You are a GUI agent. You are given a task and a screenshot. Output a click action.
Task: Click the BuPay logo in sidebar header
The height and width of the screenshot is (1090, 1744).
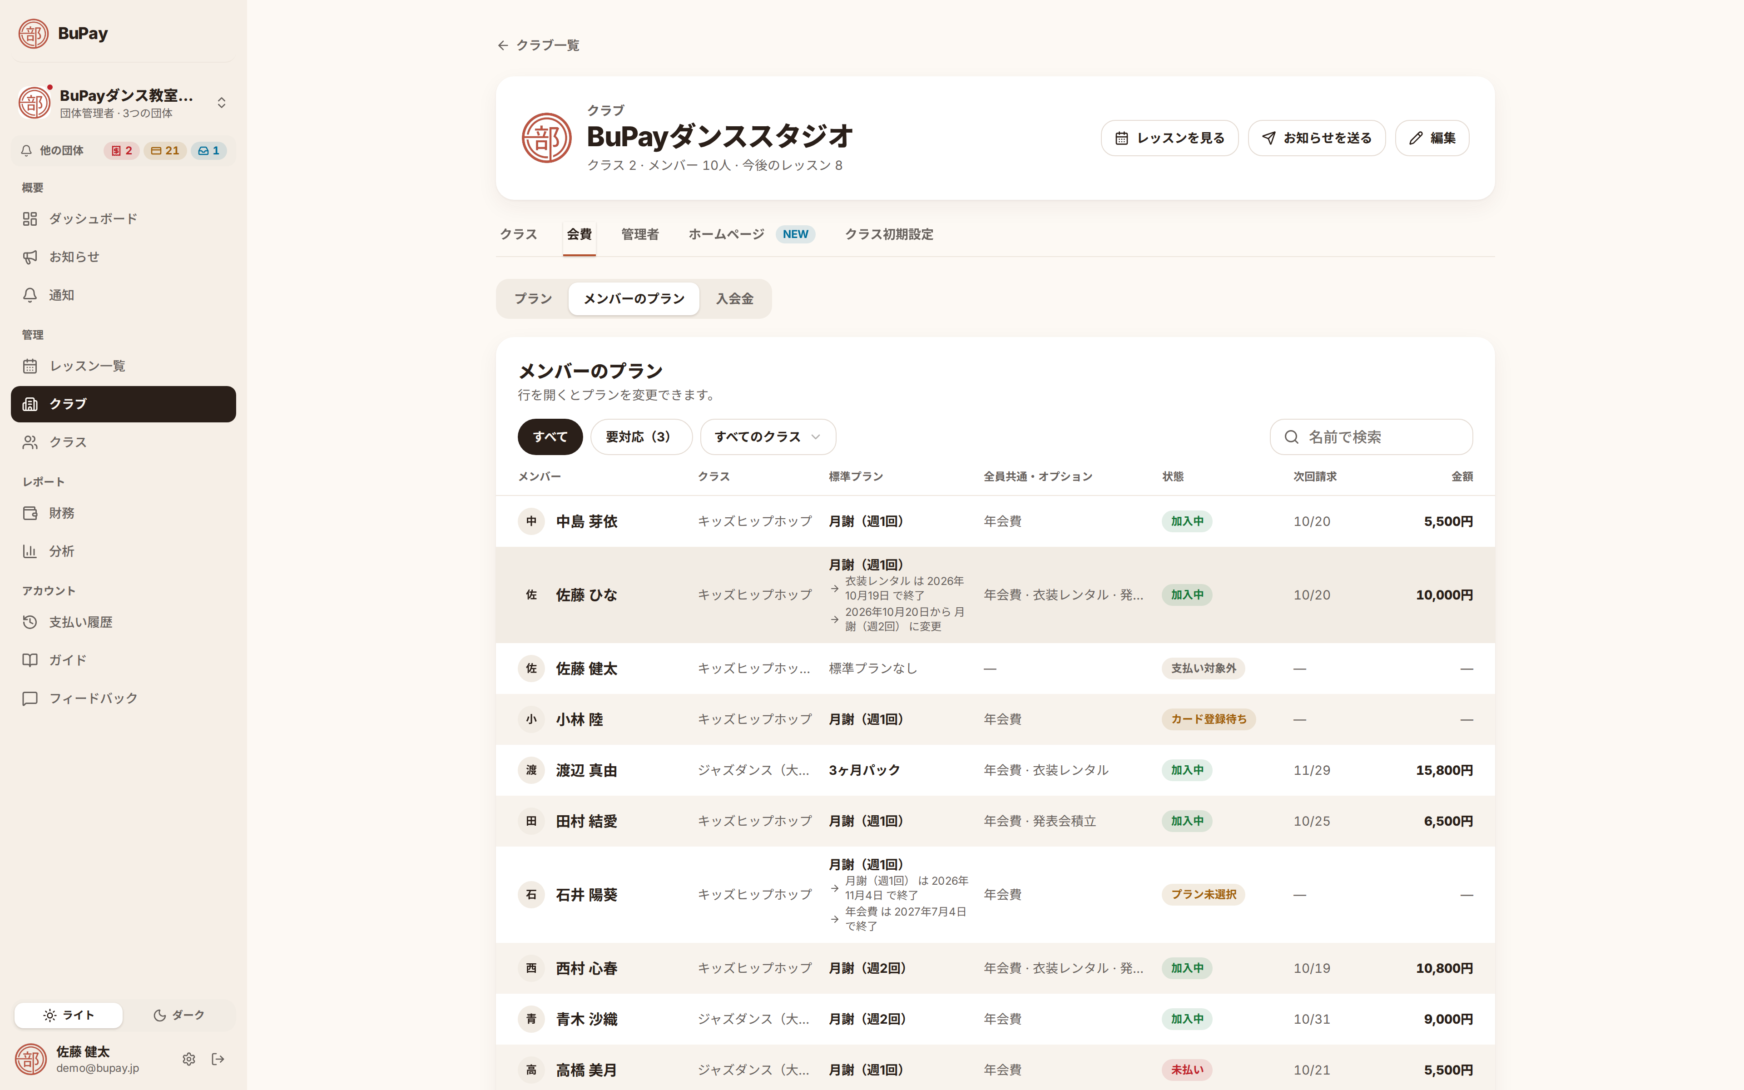point(33,33)
